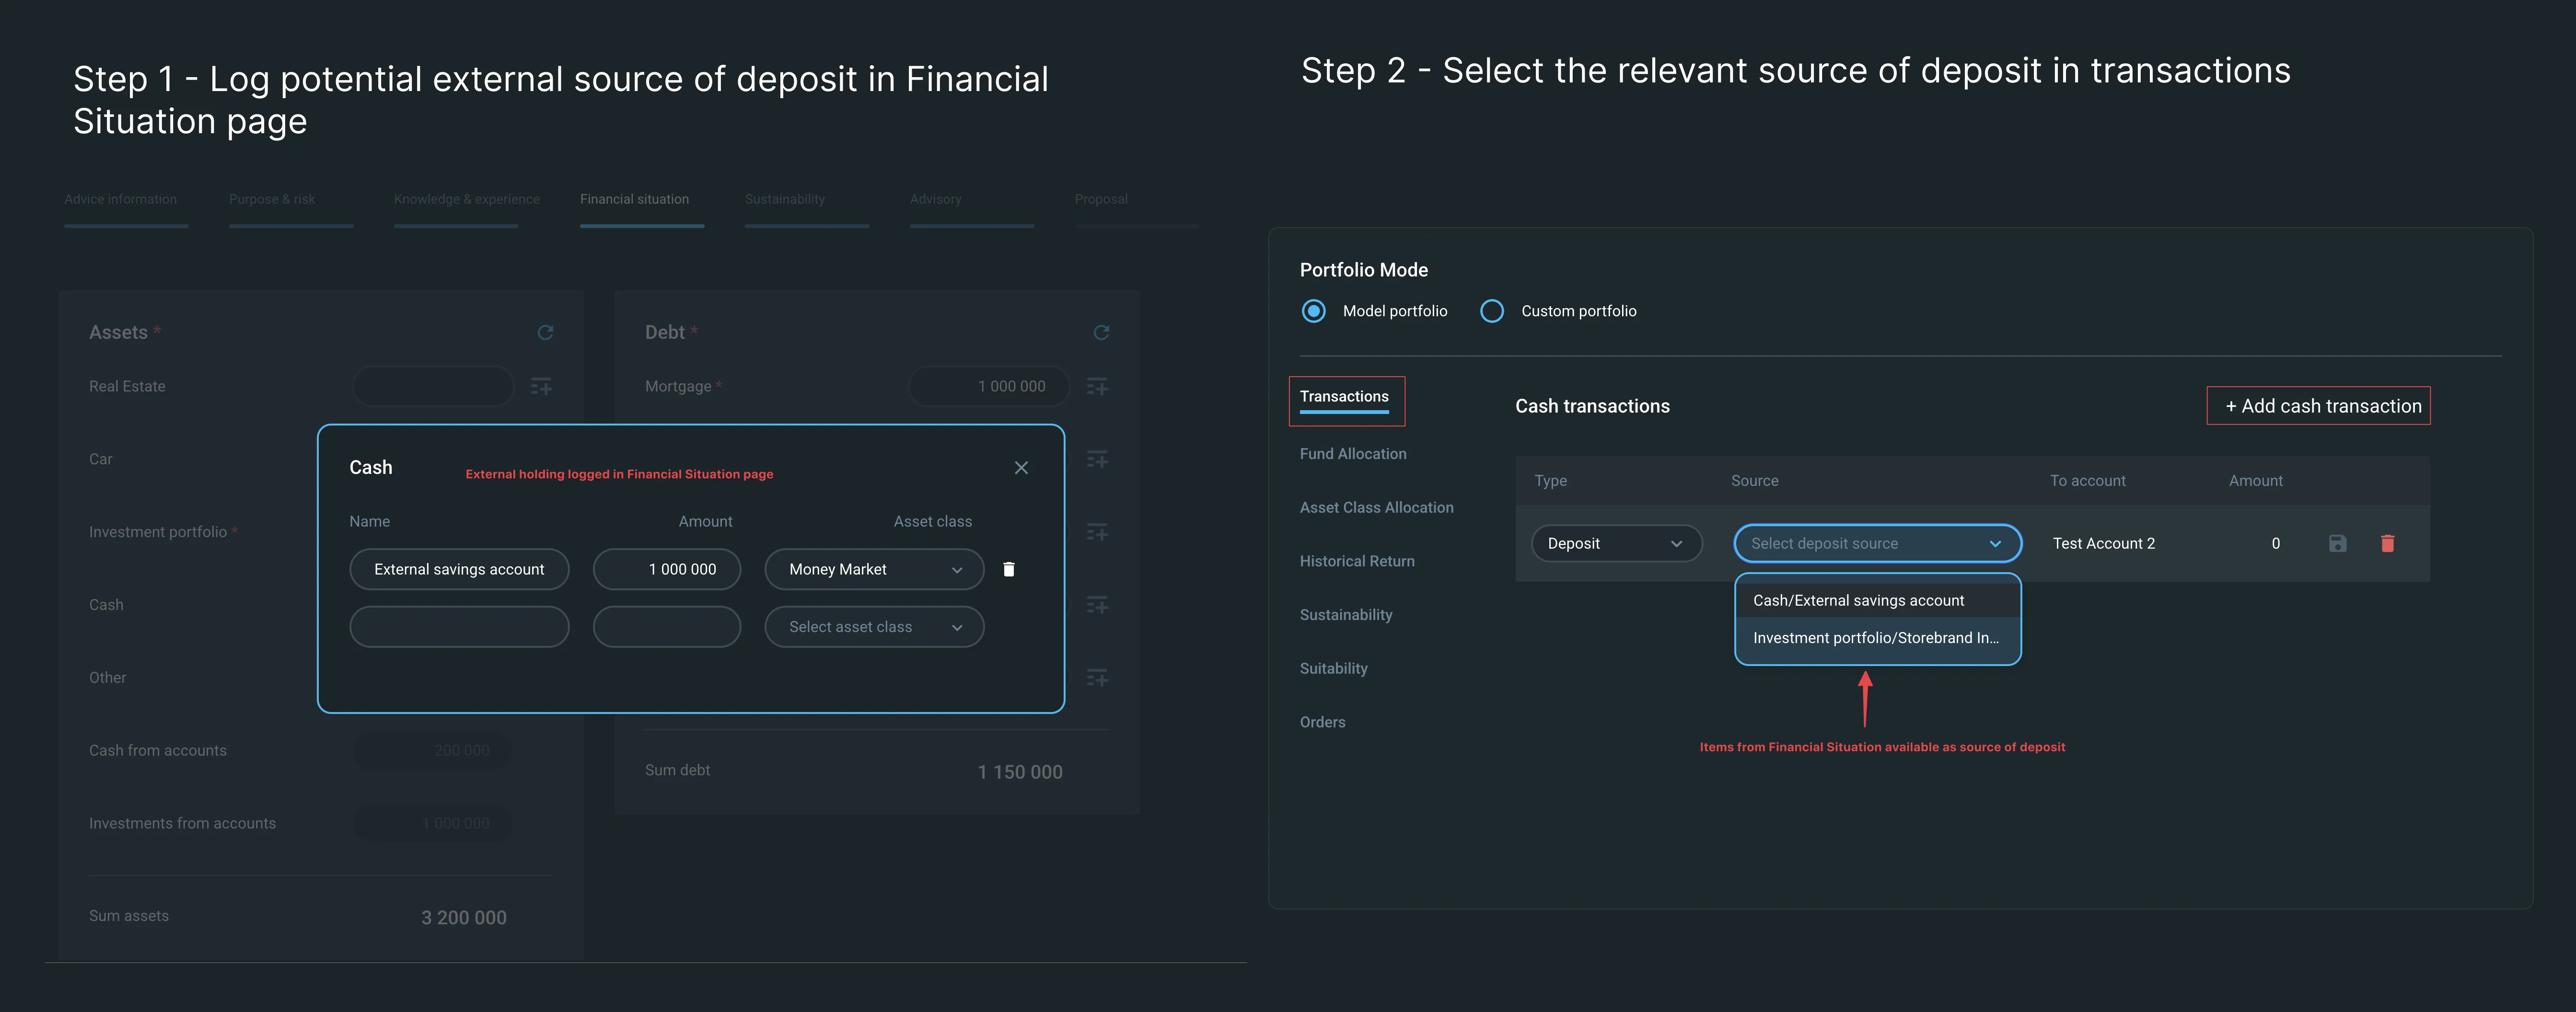Image resolution: width=2576 pixels, height=1012 pixels.
Task: Open the Orders section
Action: pyautogui.click(x=1322, y=722)
